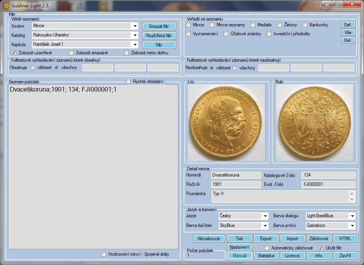The image size is (364, 265).
Task: Select the Neobsahuje některé radio button
Action: 212,68
